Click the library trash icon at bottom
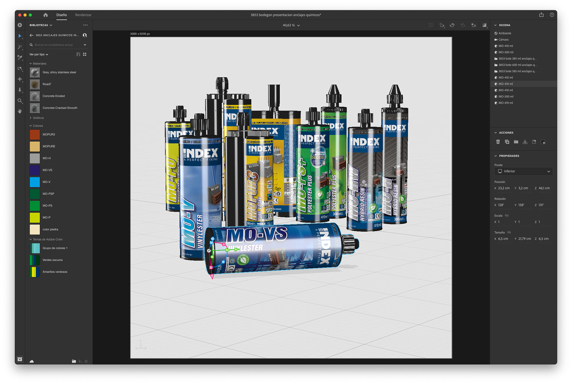Viewport: 572px width, 384px height. (x=86, y=361)
